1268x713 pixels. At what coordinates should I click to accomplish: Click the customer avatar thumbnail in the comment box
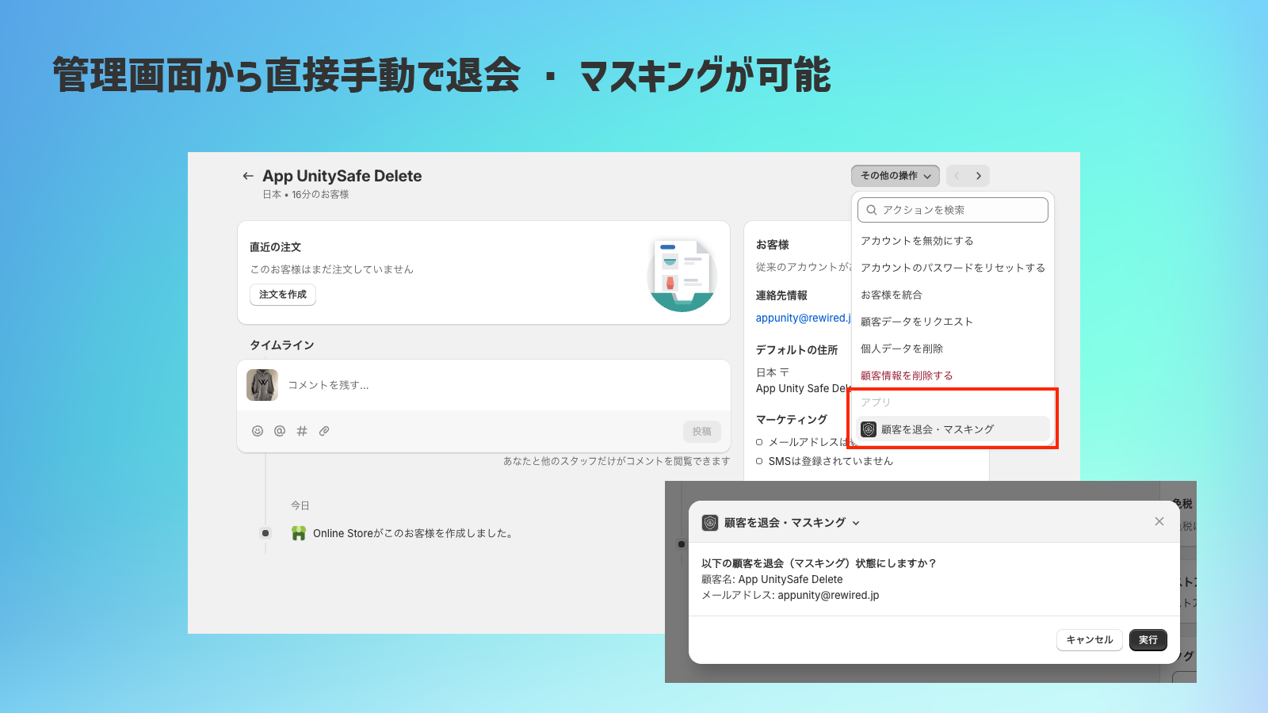click(262, 385)
